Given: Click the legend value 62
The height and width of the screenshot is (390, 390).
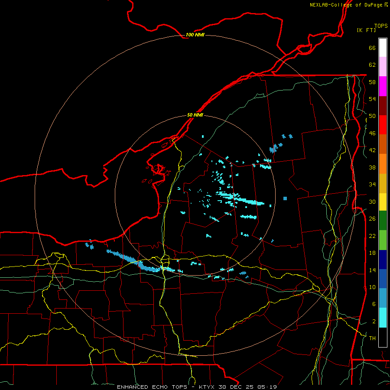Looking at the screenshot, I should point(372,65).
